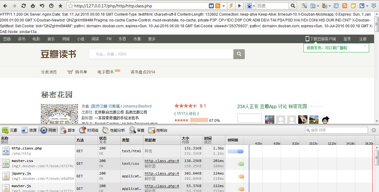Bookmark this page with address bar star
Image resolution: width=379 pixels, height=192 pixels.
[70, 6]
